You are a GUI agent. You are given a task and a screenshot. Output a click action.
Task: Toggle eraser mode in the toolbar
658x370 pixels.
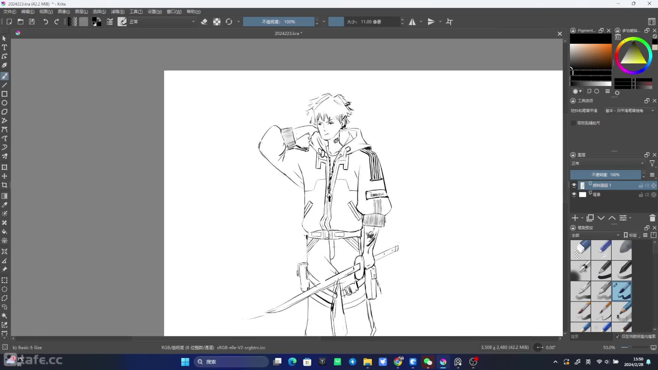coord(204,22)
